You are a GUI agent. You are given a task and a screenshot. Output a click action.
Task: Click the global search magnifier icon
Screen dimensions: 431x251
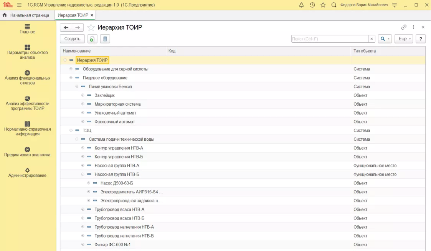coord(334,5)
